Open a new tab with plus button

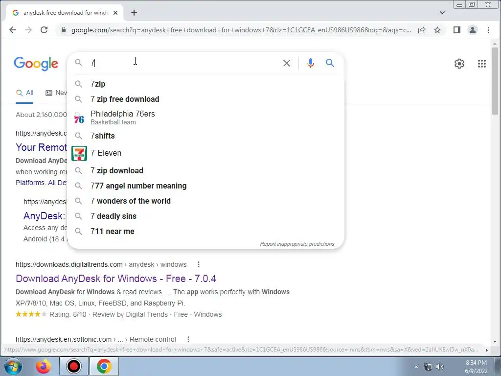click(x=134, y=13)
